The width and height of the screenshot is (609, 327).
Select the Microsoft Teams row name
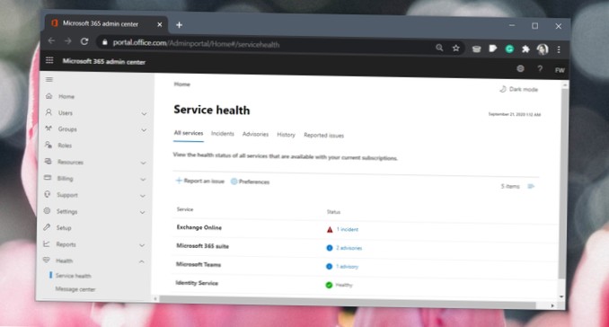[x=199, y=264]
